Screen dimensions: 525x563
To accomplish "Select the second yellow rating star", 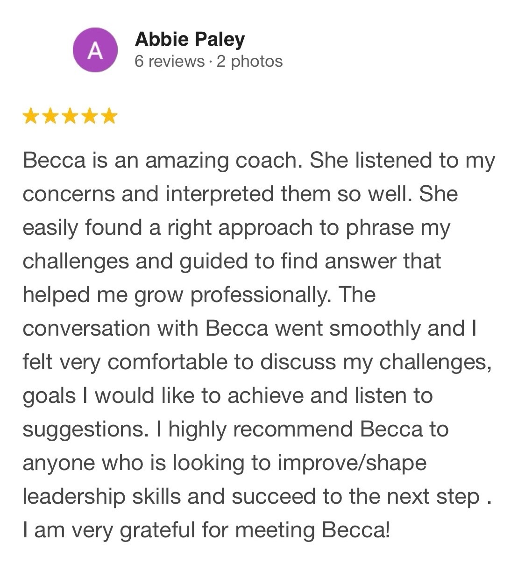I will click(50, 116).
